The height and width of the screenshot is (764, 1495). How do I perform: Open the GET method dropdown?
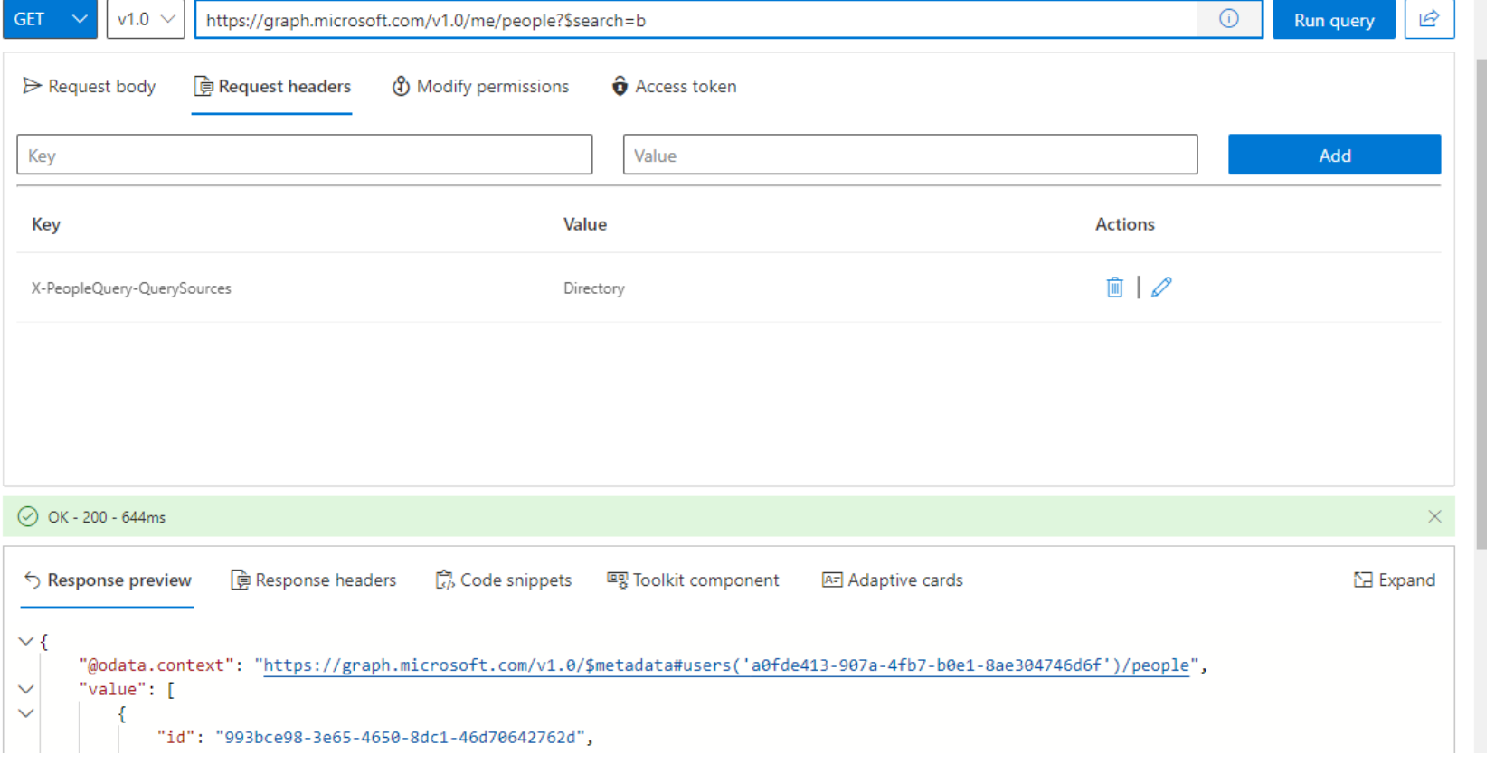coord(50,19)
